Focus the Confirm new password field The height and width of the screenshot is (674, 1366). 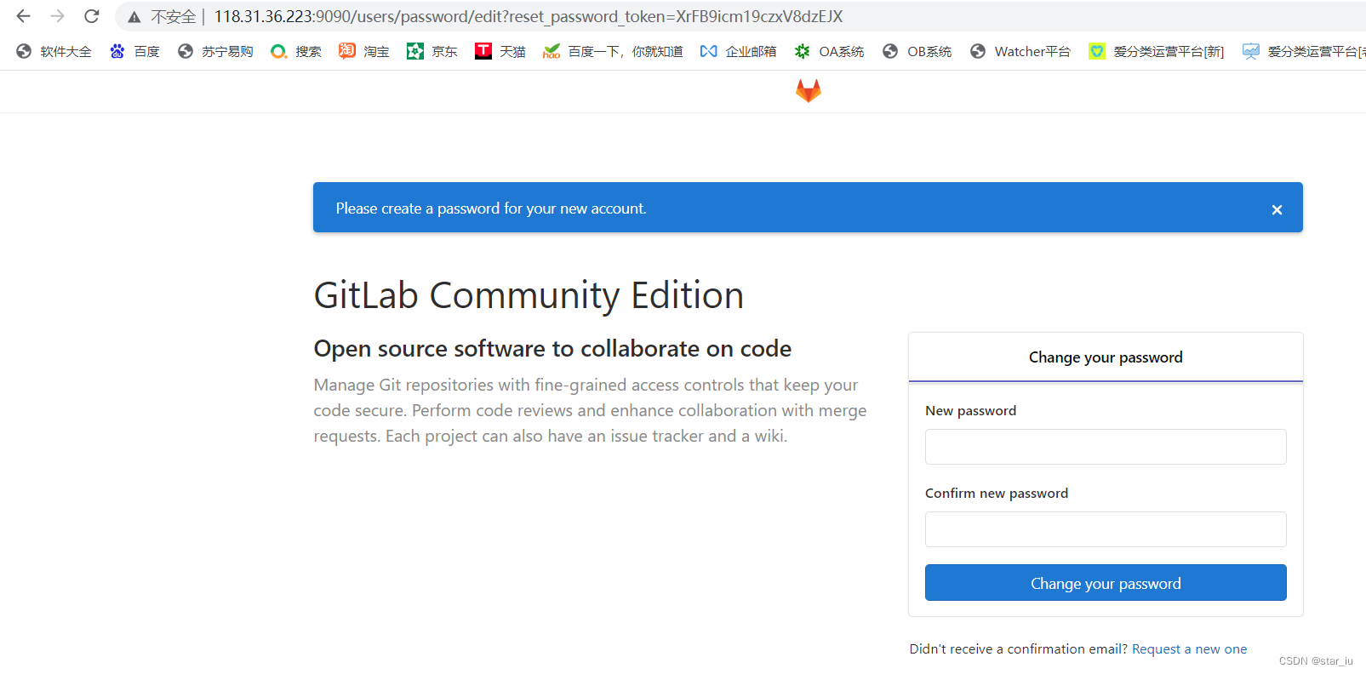(1106, 529)
